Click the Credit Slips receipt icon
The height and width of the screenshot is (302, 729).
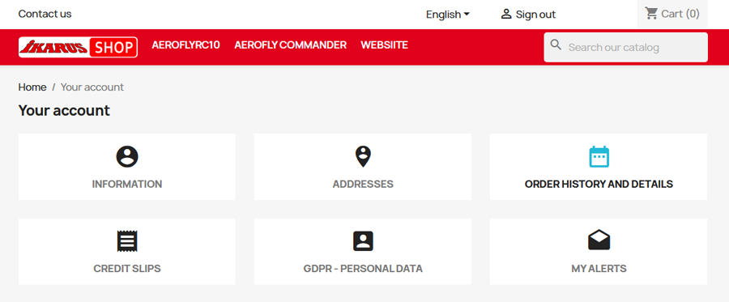(x=127, y=241)
